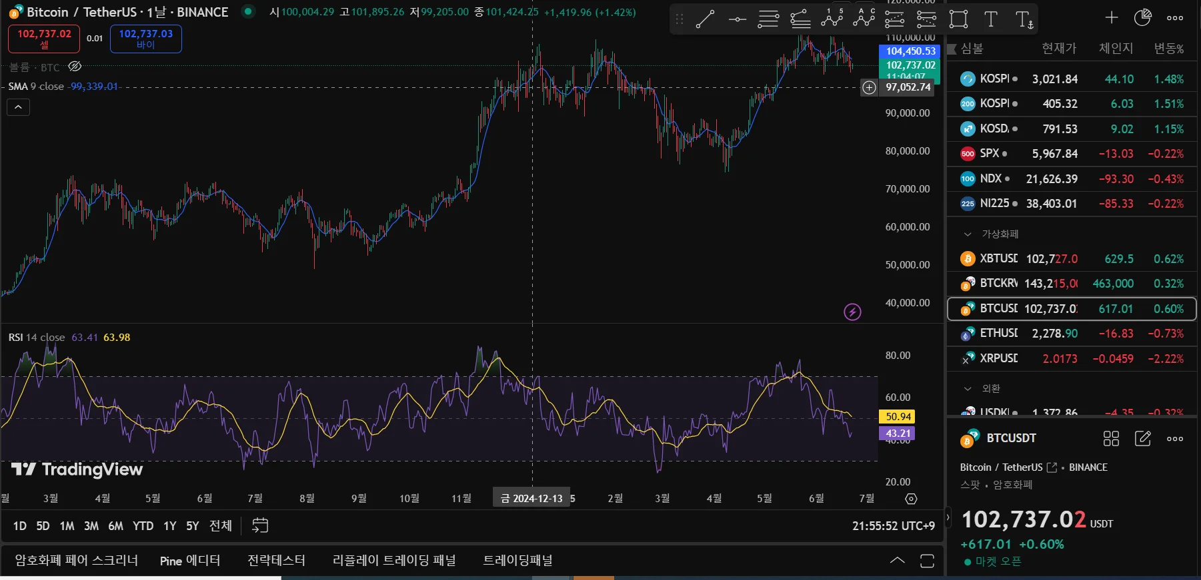Select the 전체 time range

221,526
